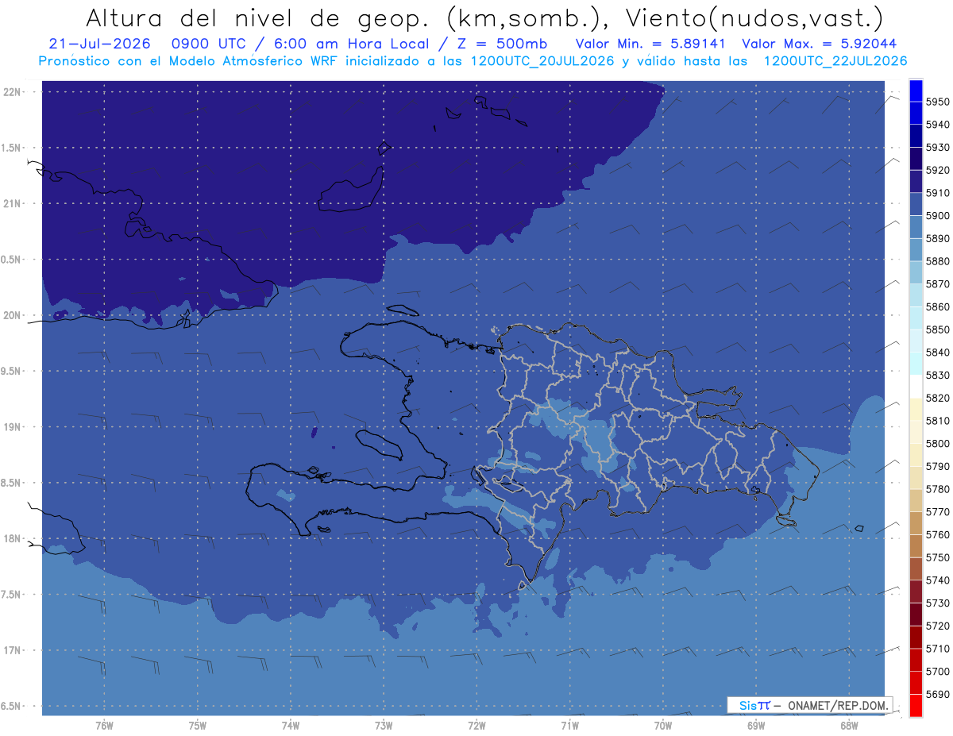Viewport: 953px width, 736px height.
Task: Click the longitude label '74W'
Action: (x=291, y=725)
